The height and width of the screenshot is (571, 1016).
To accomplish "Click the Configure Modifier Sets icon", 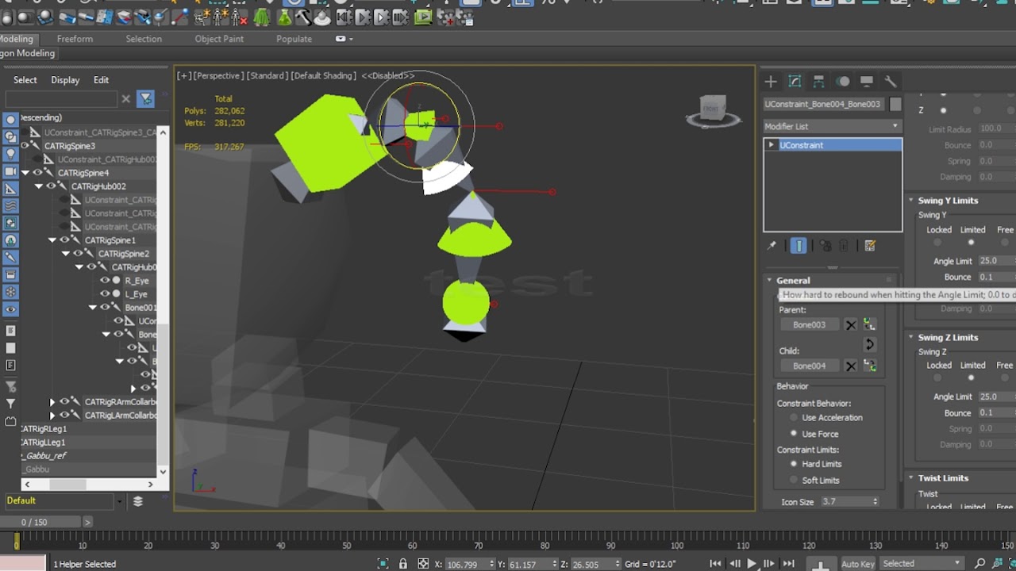I will [x=870, y=246].
